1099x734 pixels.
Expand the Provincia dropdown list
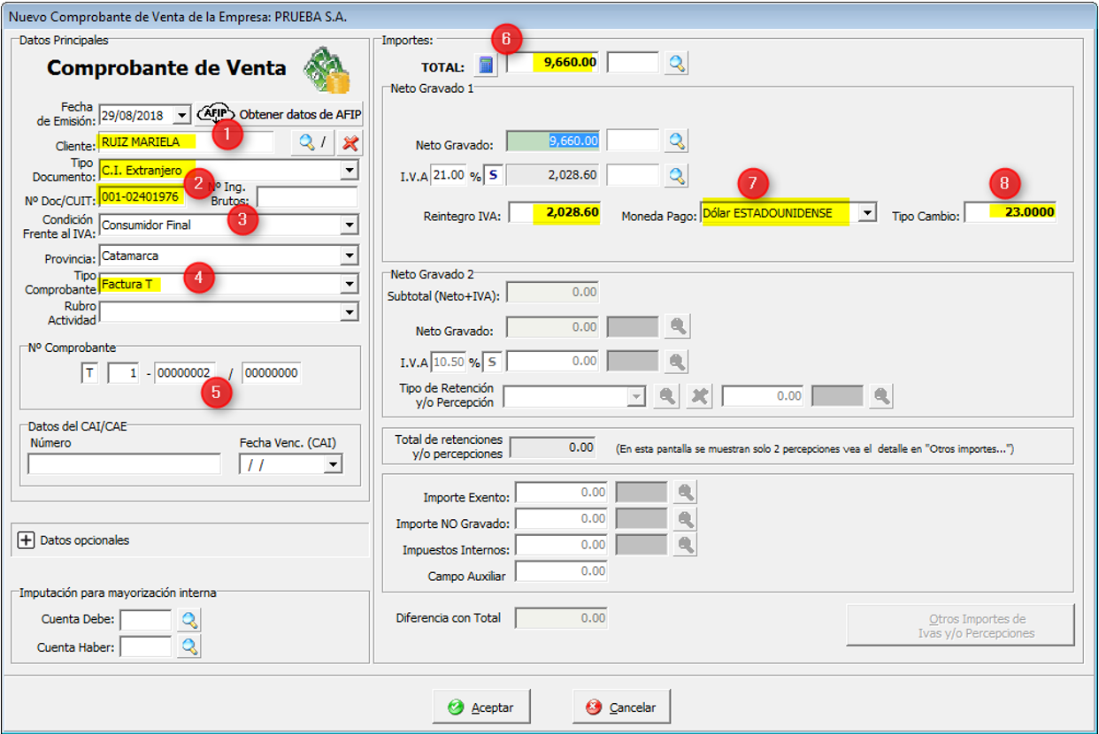pos(350,256)
